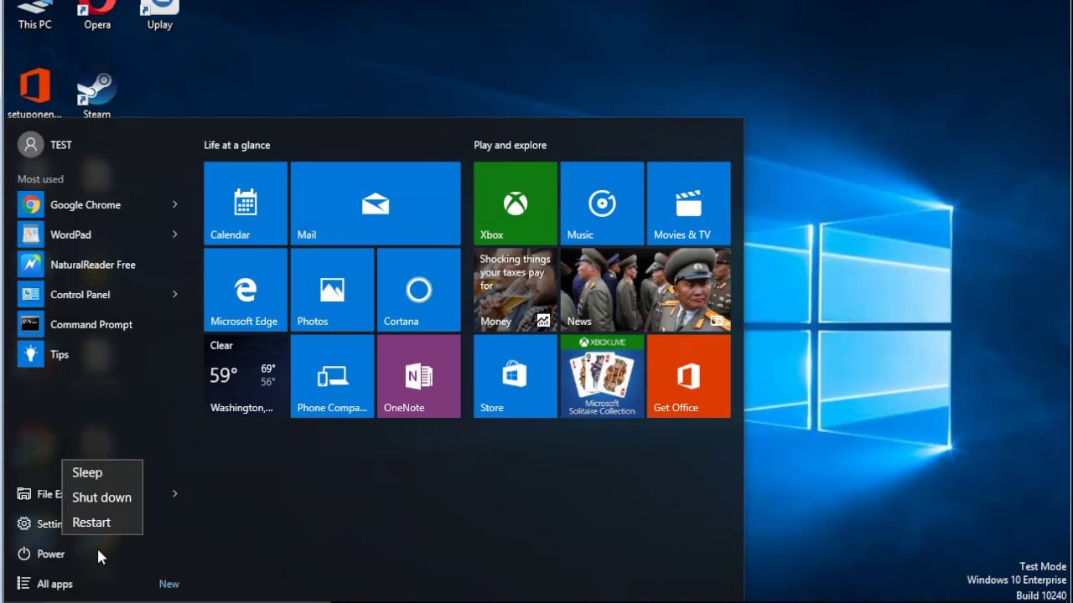Choose Sleep from the power menu

point(102,472)
